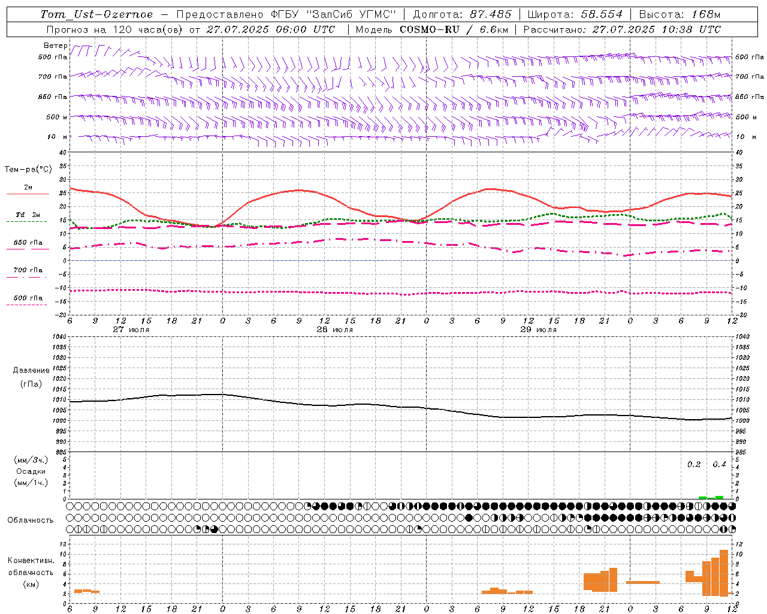Click the Долгота: 87.485 header field
Image resolution: width=767 pixels, height=614 pixels.
coord(463,14)
